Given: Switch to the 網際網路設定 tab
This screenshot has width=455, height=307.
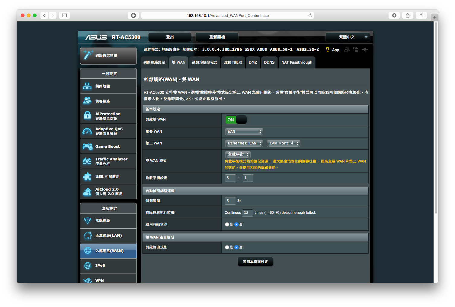Looking at the screenshot, I should 154,62.
